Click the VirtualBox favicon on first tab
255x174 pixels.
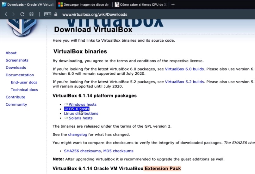[x=4, y=4]
